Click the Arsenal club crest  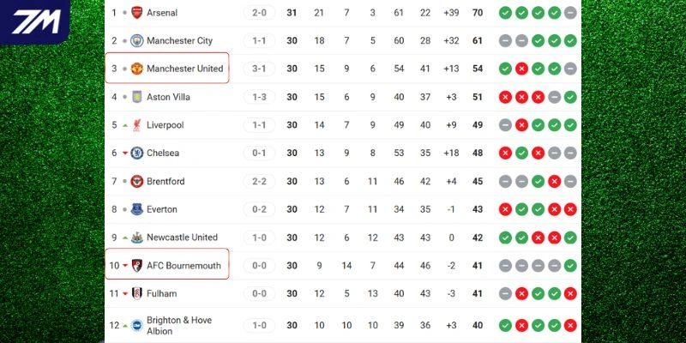click(137, 13)
